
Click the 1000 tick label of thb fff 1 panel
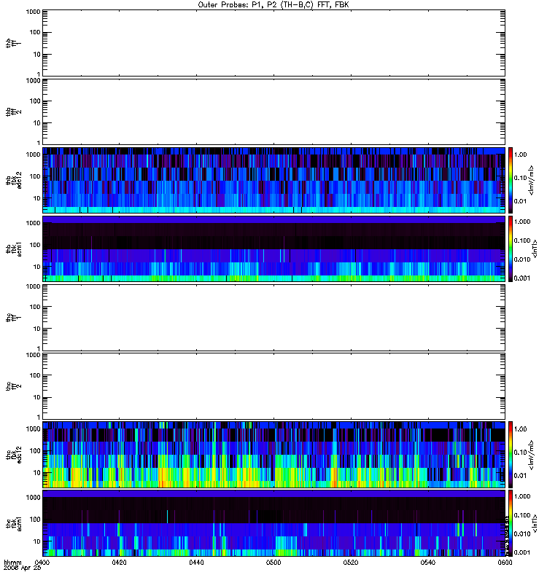pos(33,12)
